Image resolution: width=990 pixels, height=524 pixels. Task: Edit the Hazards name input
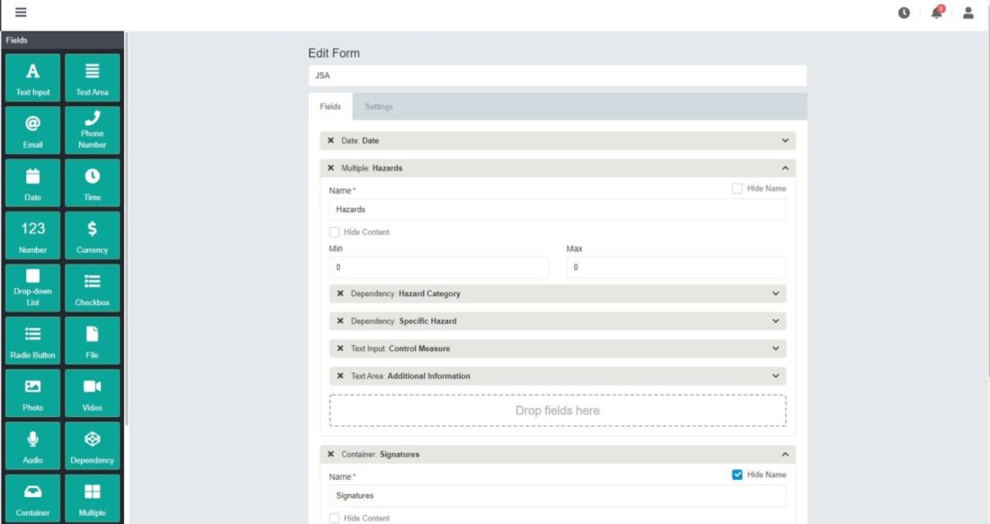(557, 209)
